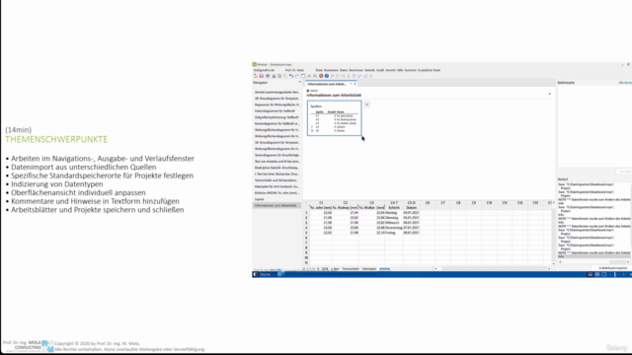Click the Spalten heading link in output
The image size is (632, 355).
tap(316, 106)
